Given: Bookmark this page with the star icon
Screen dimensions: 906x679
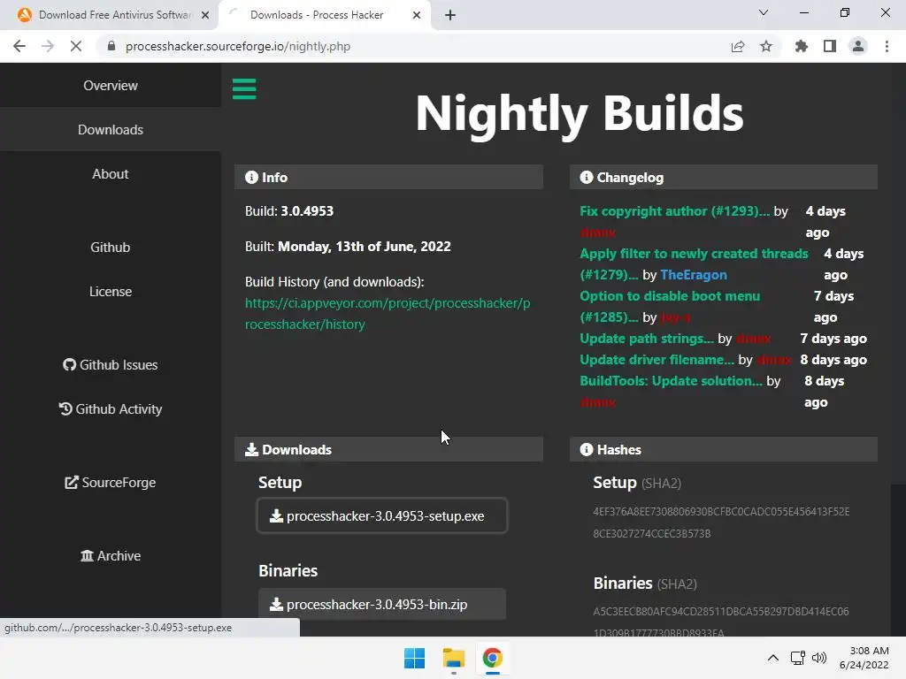Looking at the screenshot, I should (x=766, y=46).
